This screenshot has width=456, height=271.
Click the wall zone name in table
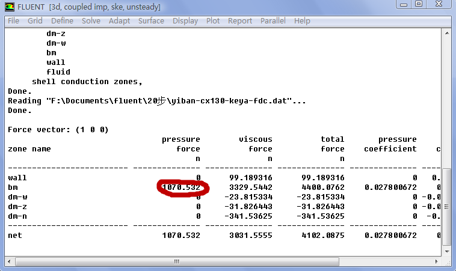pyautogui.click(x=17, y=178)
